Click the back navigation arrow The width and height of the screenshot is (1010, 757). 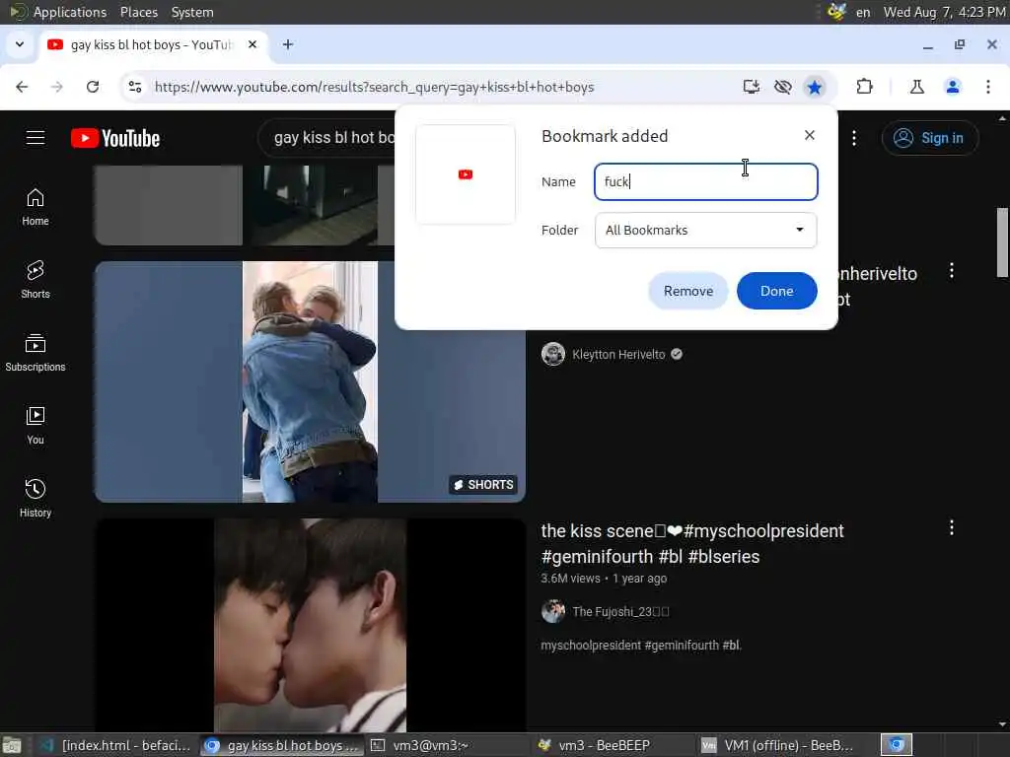(22, 87)
